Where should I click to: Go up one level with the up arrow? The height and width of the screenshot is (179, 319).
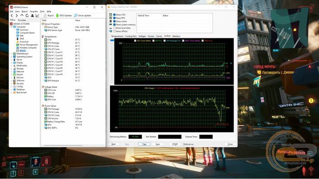(22, 15)
